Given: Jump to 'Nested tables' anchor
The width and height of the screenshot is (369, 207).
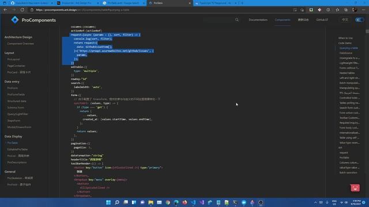Looking at the screenshot, I should coord(347,73).
